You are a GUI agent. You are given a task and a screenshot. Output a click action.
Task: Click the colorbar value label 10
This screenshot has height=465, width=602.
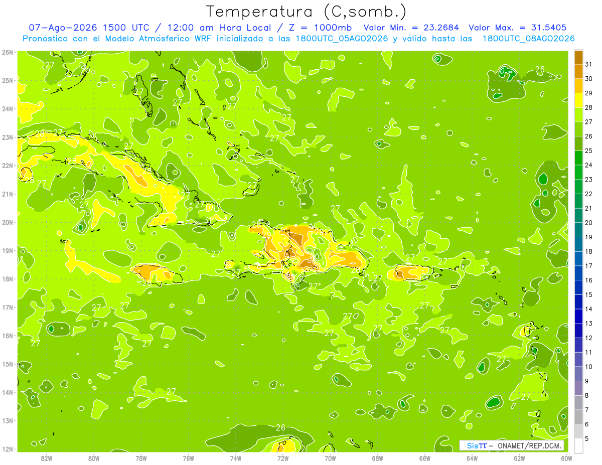(x=589, y=366)
